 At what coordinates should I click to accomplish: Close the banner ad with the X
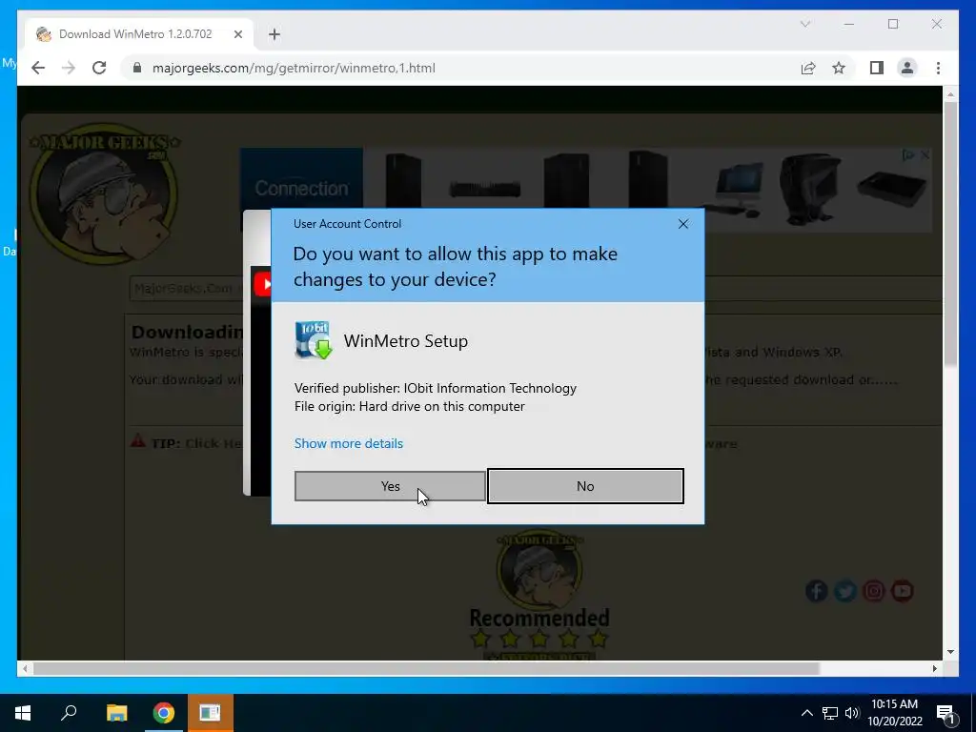925,155
